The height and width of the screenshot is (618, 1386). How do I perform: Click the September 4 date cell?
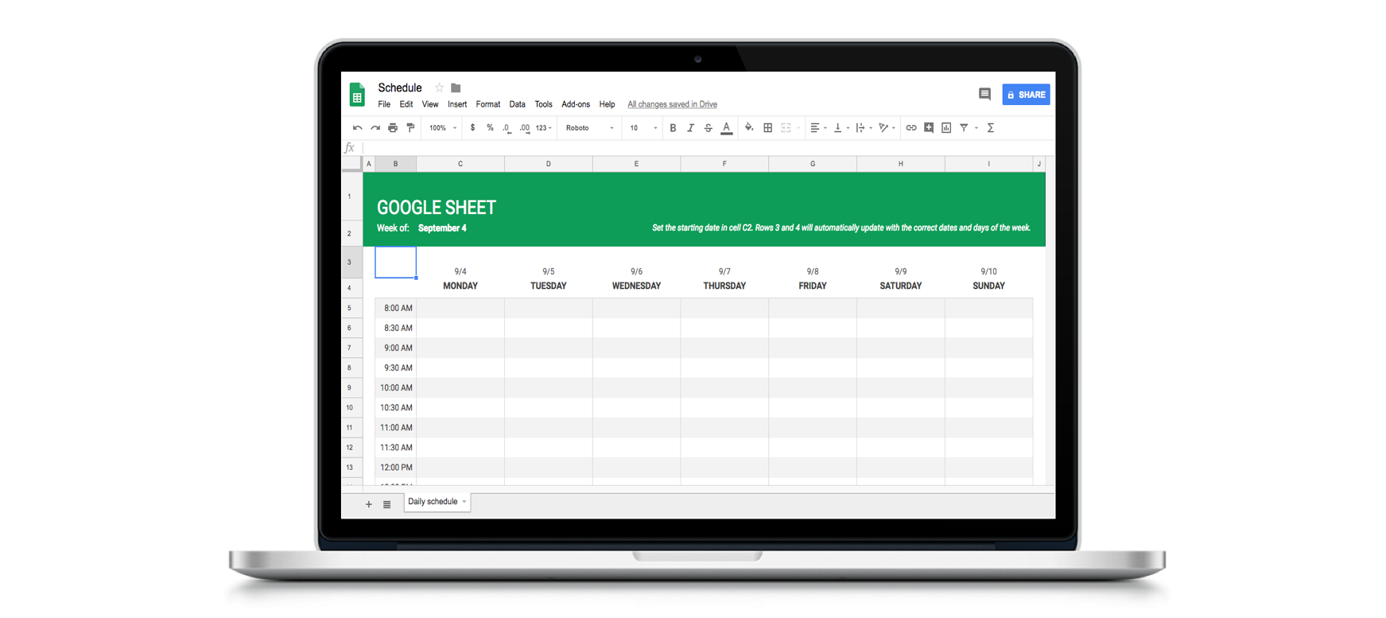[443, 228]
